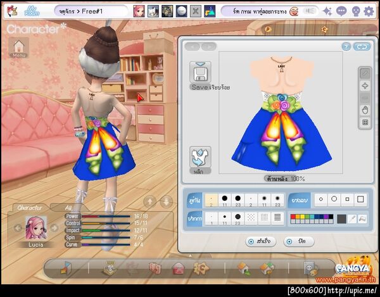Click the round up arrow button

149,201
